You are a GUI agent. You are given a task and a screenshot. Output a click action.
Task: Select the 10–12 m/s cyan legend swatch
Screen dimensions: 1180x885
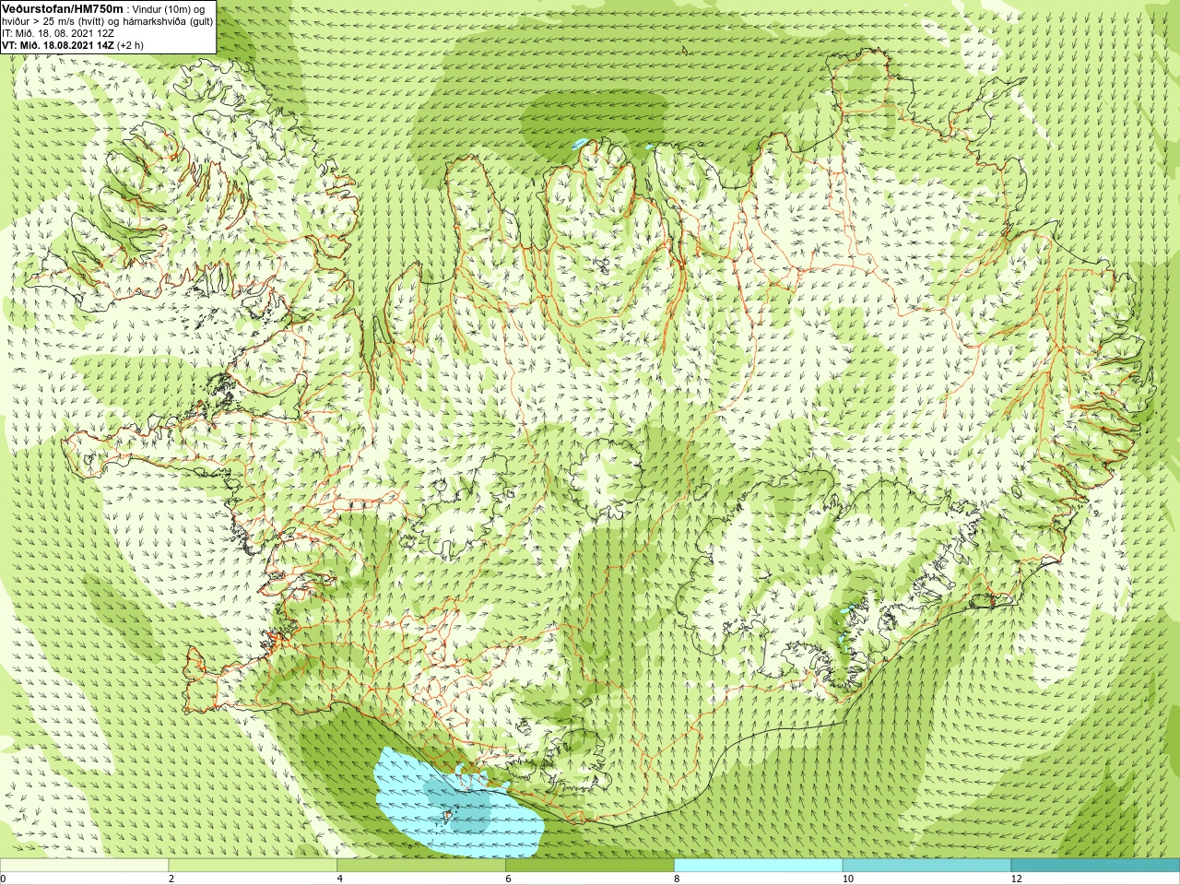pos(926,866)
